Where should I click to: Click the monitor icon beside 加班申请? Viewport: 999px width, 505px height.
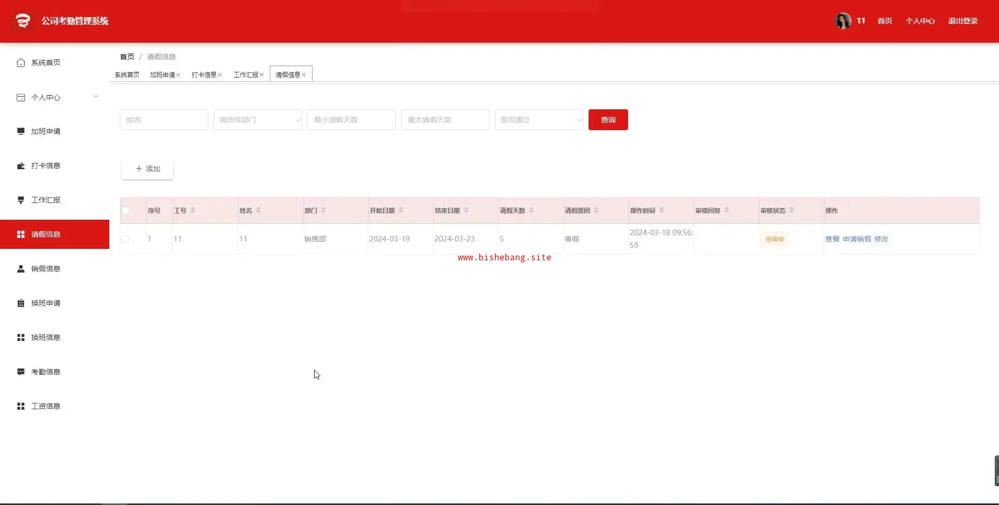click(21, 131)
